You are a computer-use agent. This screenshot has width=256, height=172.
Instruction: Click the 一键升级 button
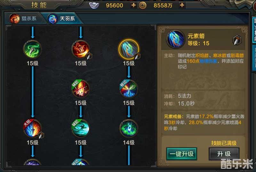[181, 154]
